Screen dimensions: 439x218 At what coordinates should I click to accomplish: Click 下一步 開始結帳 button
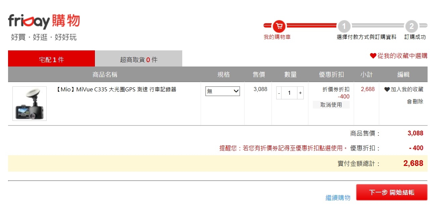[x=392, y=192]
